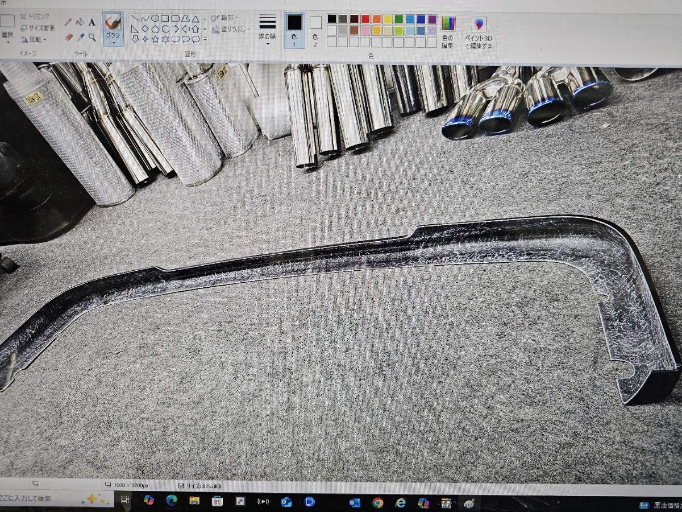Select the oval callout shape

pyautogui.click(x=185, y=39)
